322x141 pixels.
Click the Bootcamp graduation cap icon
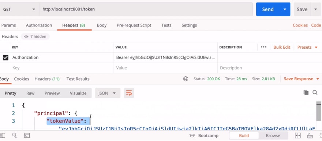192,136
